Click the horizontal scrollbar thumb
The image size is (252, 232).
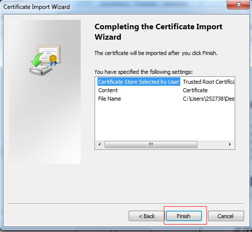tap(151, 144)
